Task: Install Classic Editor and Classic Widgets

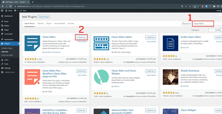Action: pos(150,71)
